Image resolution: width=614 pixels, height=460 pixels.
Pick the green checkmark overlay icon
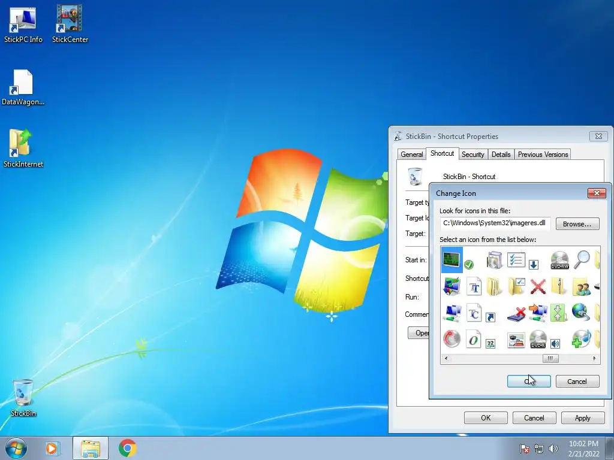[469, 265]
